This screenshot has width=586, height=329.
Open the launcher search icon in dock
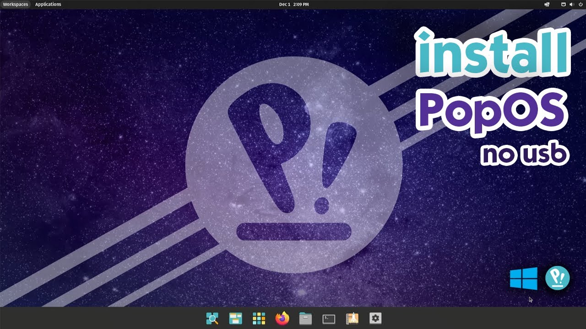pos(212,318)
